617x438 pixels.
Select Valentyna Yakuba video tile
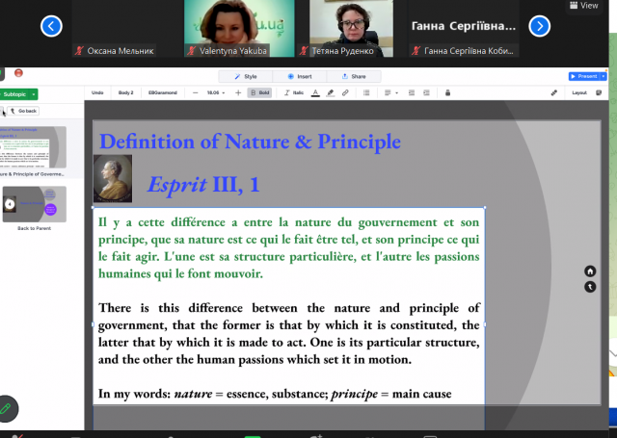coord(239,28)
